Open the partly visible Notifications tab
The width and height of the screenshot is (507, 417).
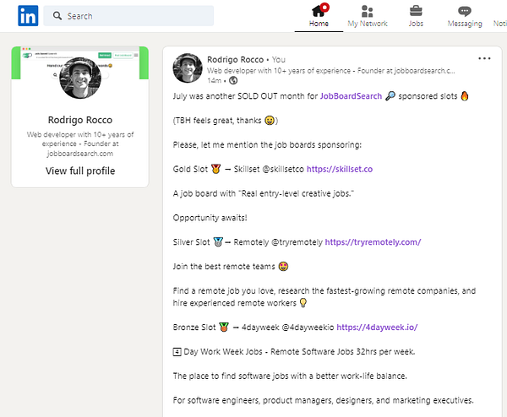[500, 24]
